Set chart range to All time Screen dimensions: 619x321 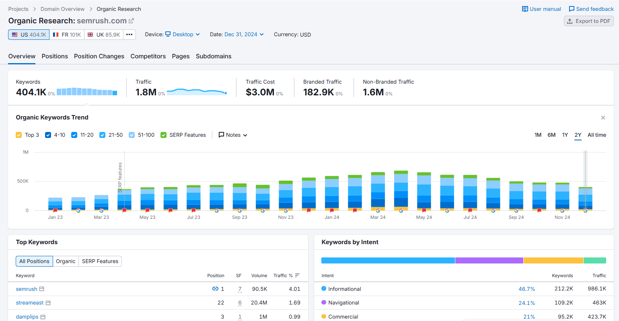coord(597,135)
